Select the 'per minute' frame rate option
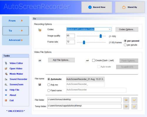Viewport: 147px width, 117px height. pyautogui.click(x=125, y=45)
